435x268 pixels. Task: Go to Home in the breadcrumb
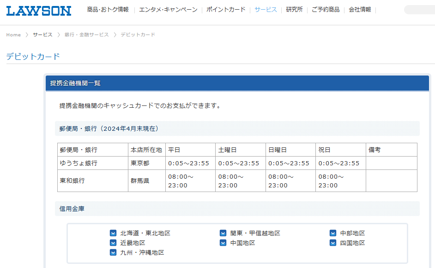click(x=13, y=35)
